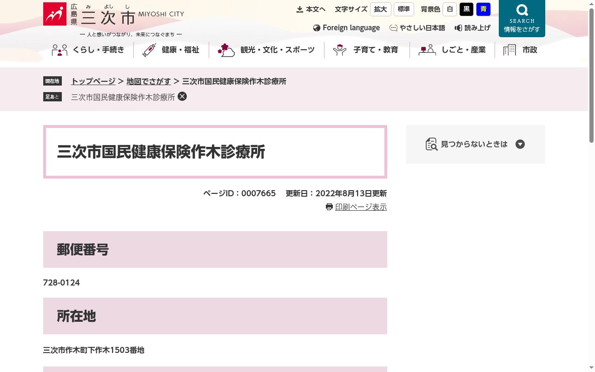Click the speaker icon for 読み上げ
Screen dimensions: 595x372
point(458,28)
